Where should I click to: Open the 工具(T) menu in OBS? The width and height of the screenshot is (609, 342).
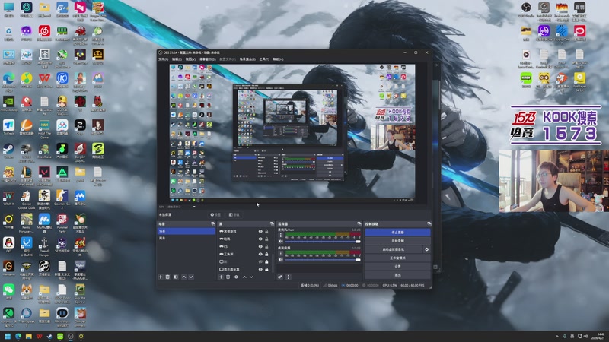coord(264,59)
